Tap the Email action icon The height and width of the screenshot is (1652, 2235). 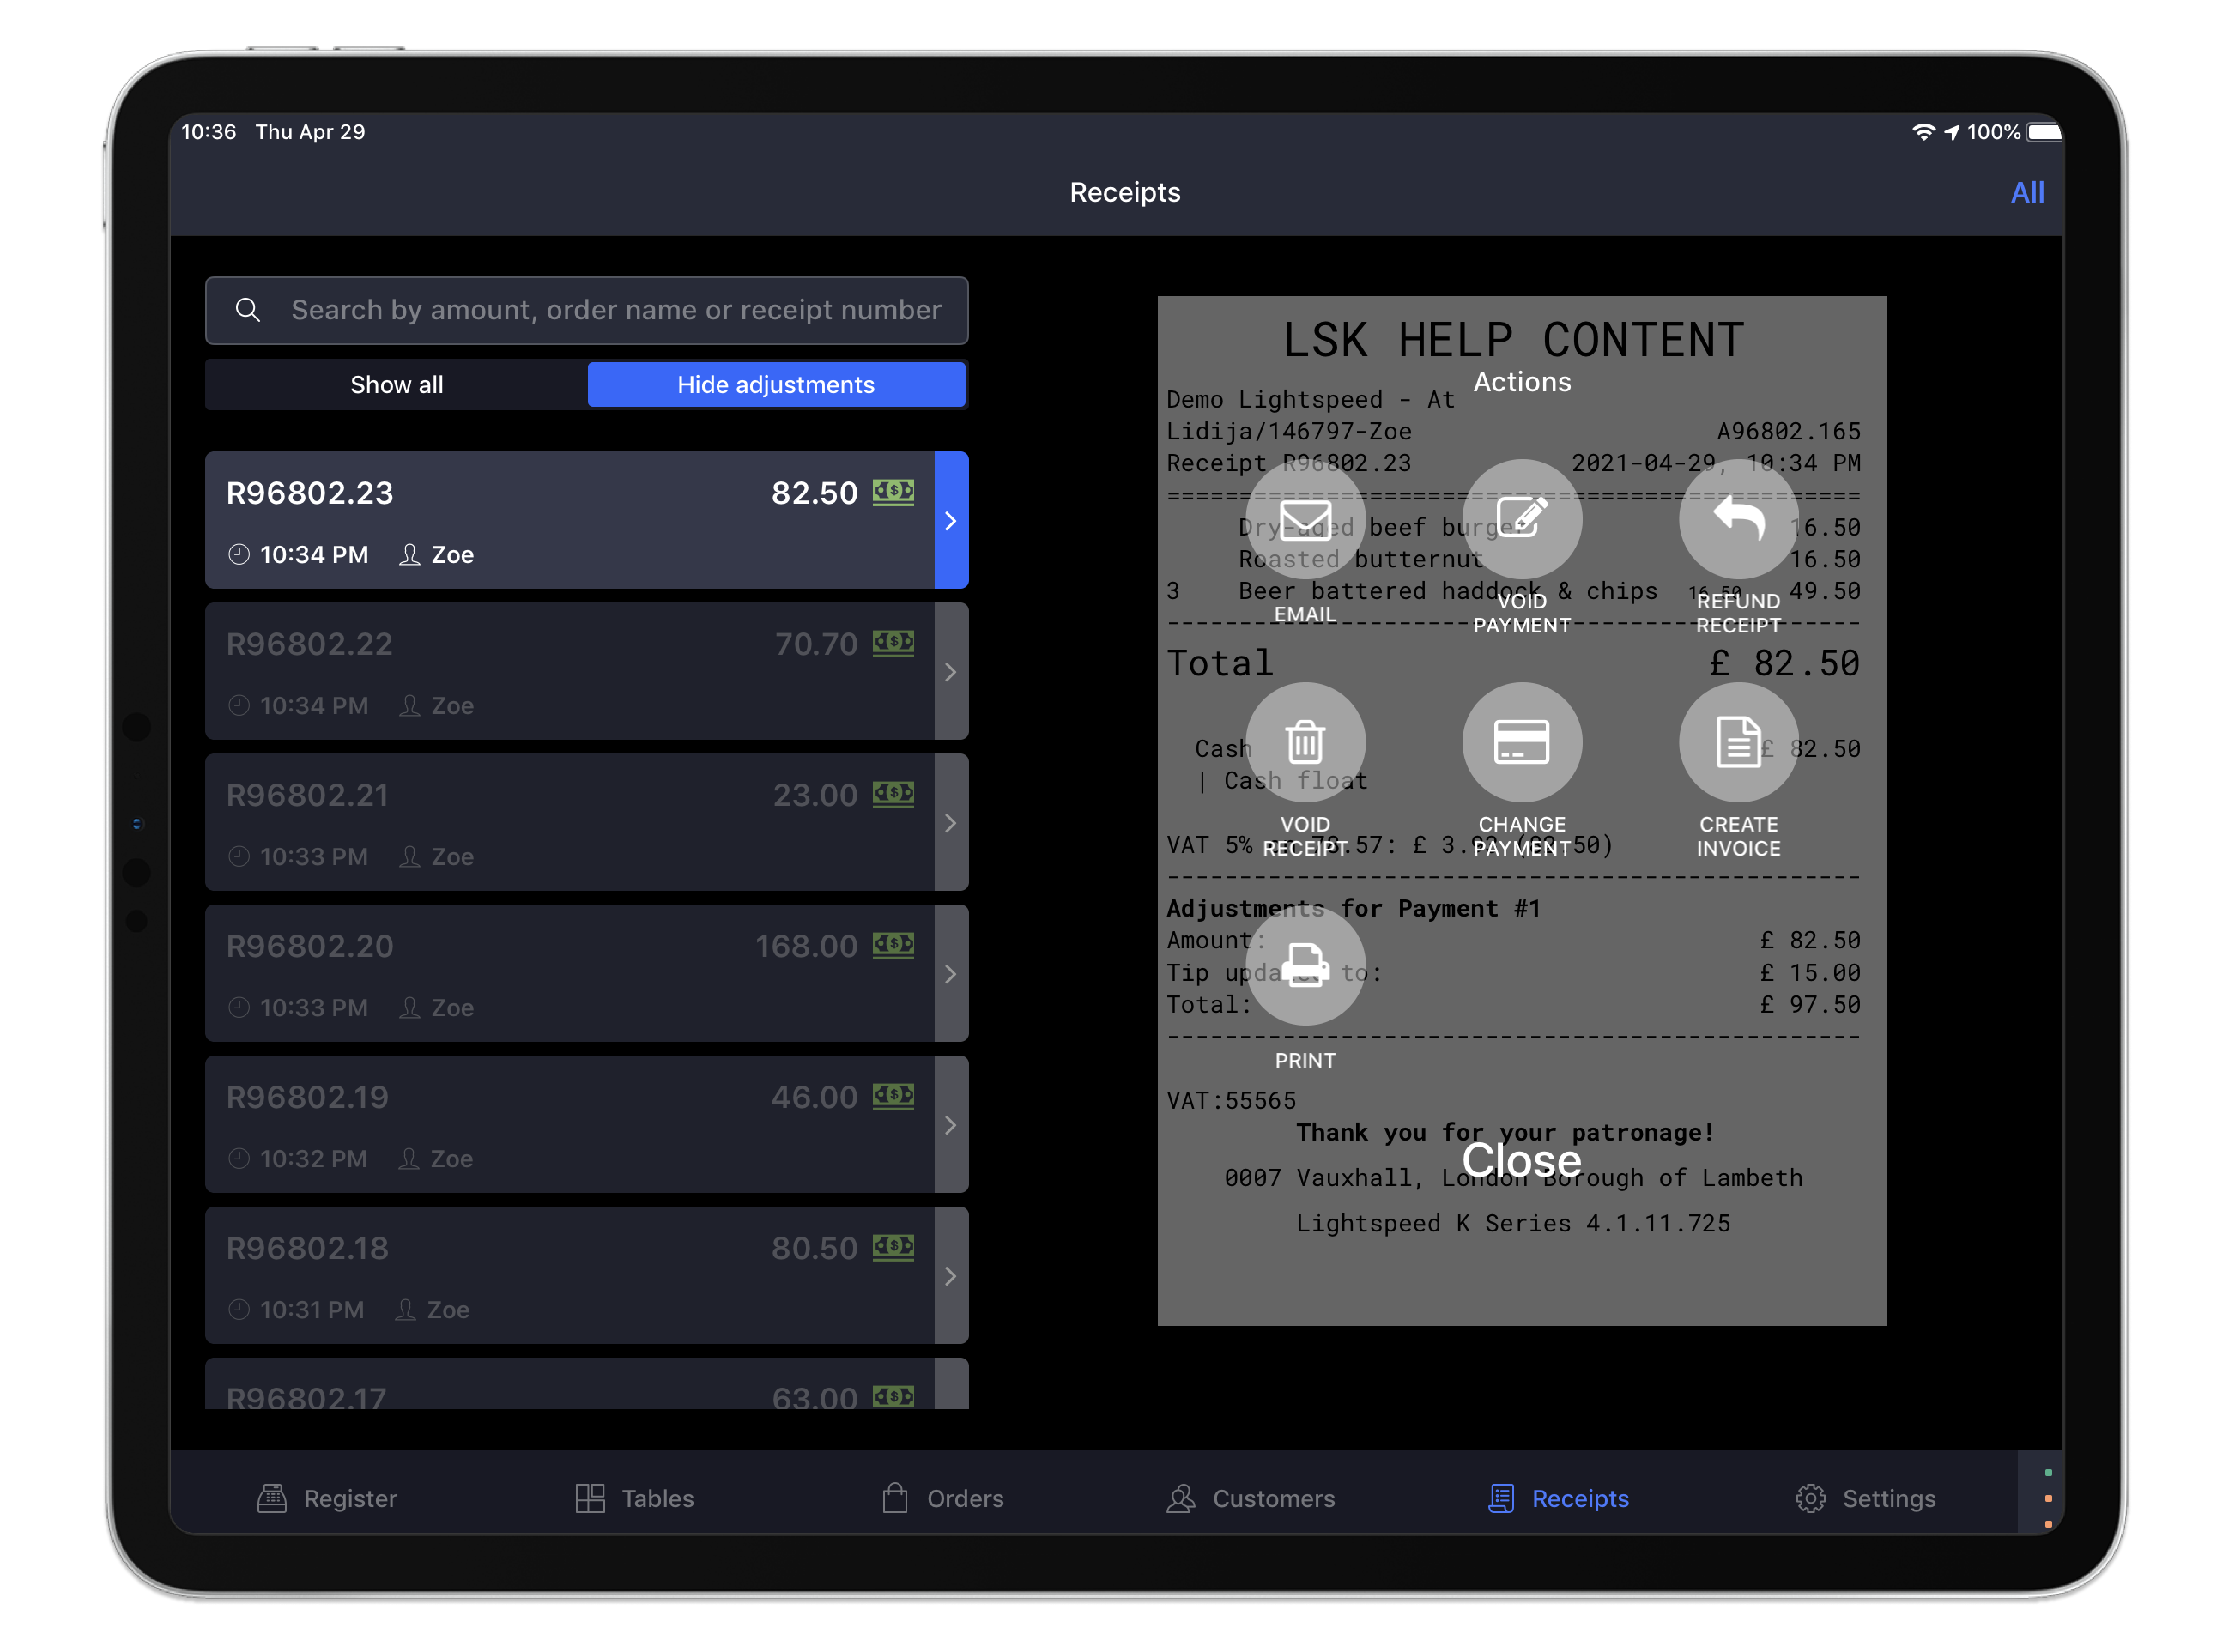(1305, 519)
